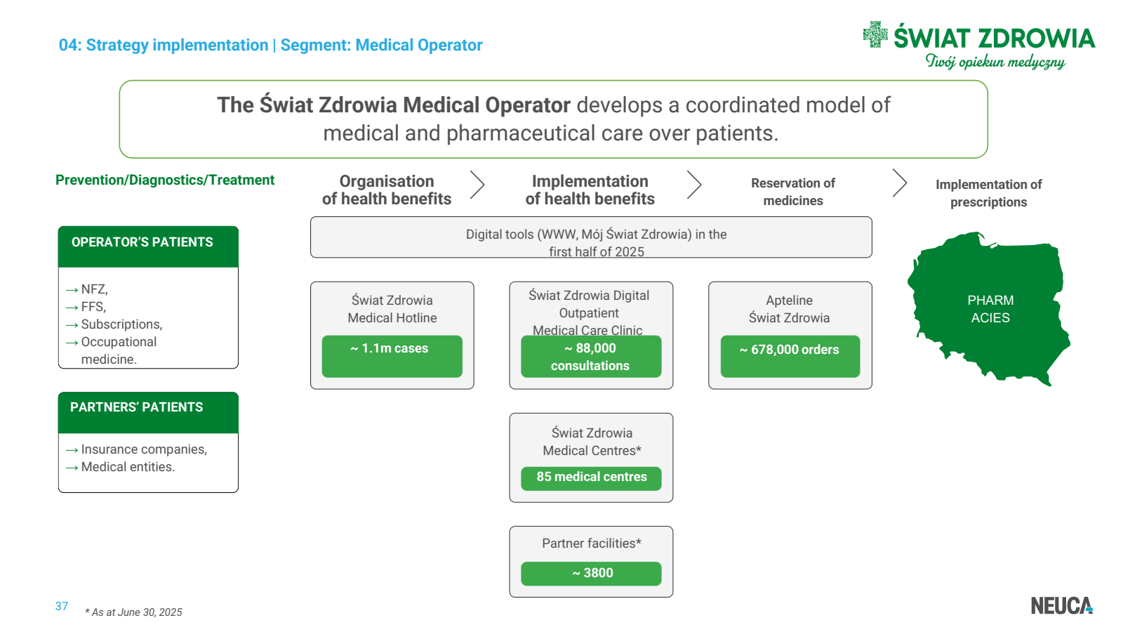Select the ~ 1.1m cases green box
This screenshot has width=1123, height=632.
click(392, 356)
